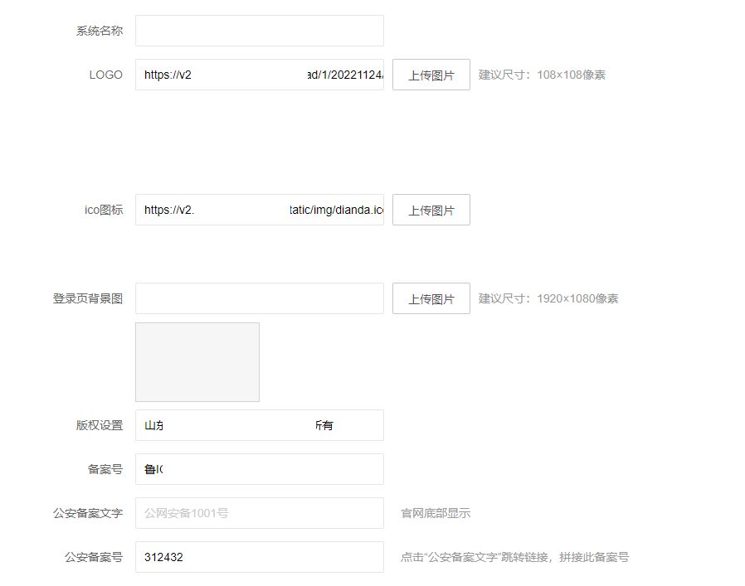Click 公安备案号 field containing 312432
This screenshot has height=586, width=745.
point(259,557)
